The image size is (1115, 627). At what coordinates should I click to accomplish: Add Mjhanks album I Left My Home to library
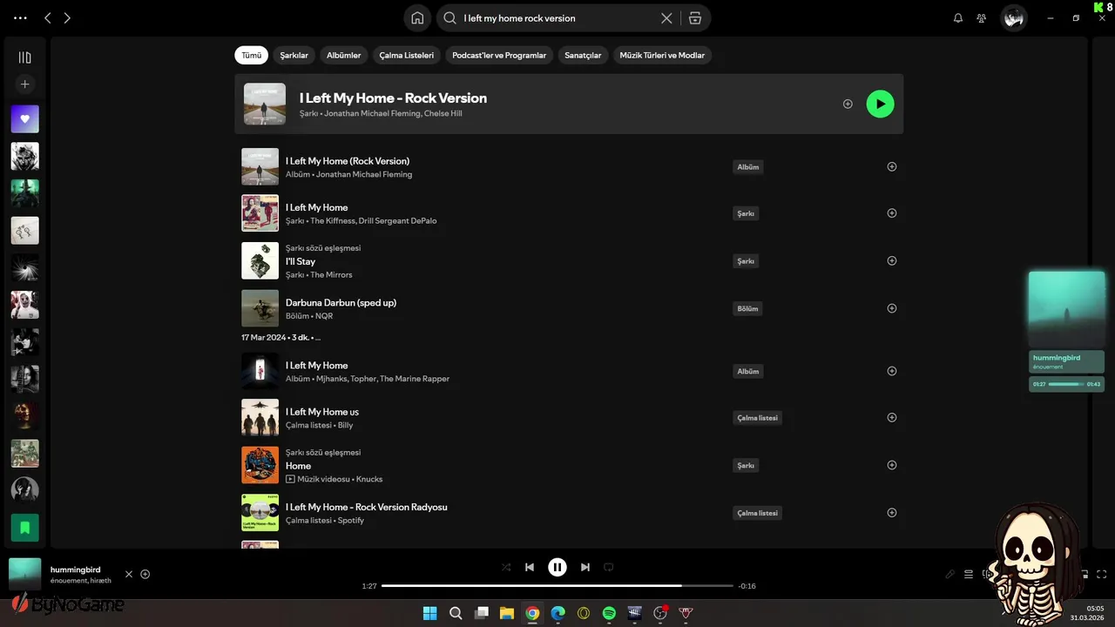[891, 371]
